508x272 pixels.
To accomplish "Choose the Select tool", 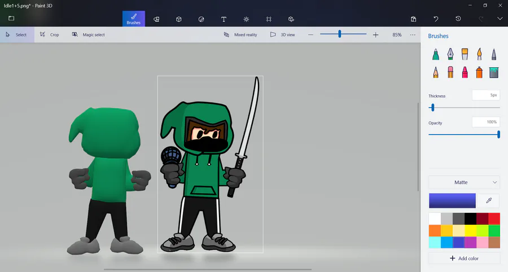I will [17, 34].
